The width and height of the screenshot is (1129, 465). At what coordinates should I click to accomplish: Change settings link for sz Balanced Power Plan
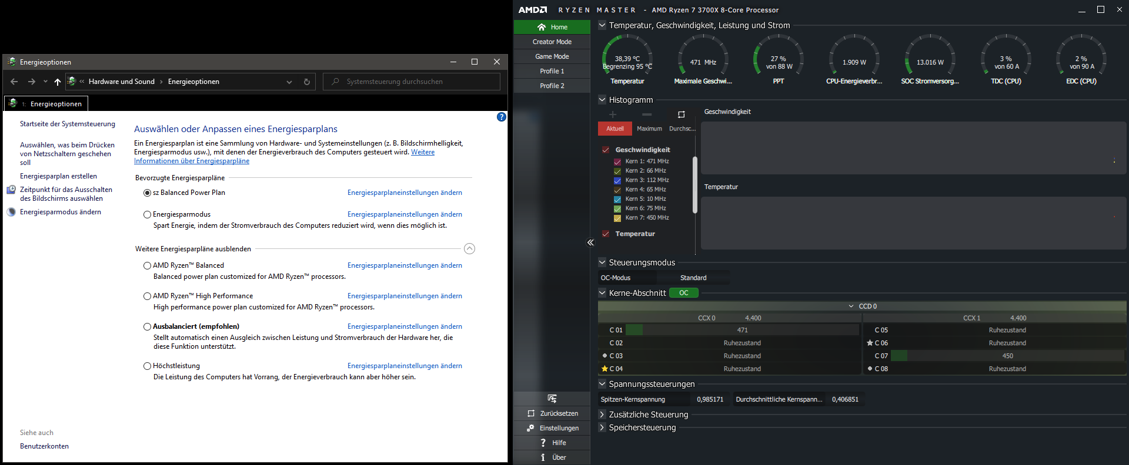click(405, 193)
